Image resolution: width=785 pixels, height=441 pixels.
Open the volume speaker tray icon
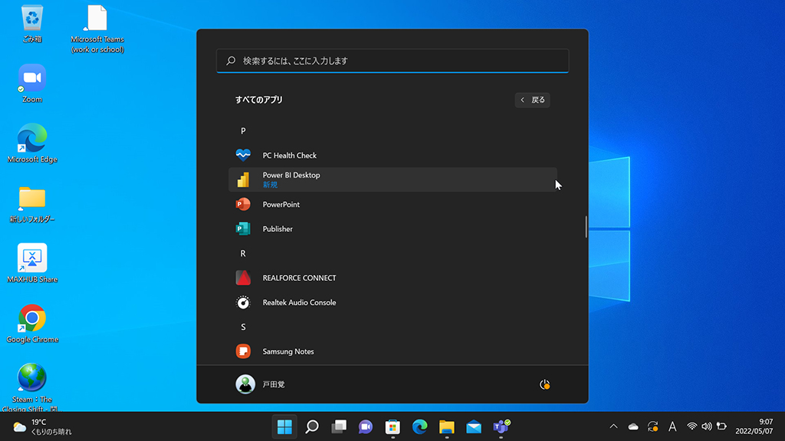coord(706,426)
